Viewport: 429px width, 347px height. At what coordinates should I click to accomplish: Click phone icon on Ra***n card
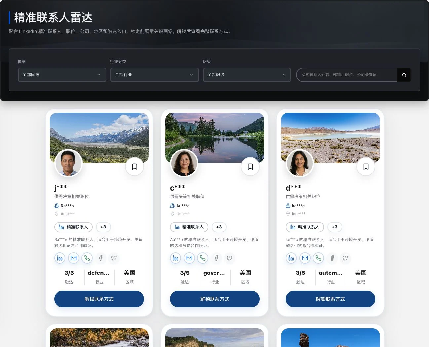pos(87,258)
